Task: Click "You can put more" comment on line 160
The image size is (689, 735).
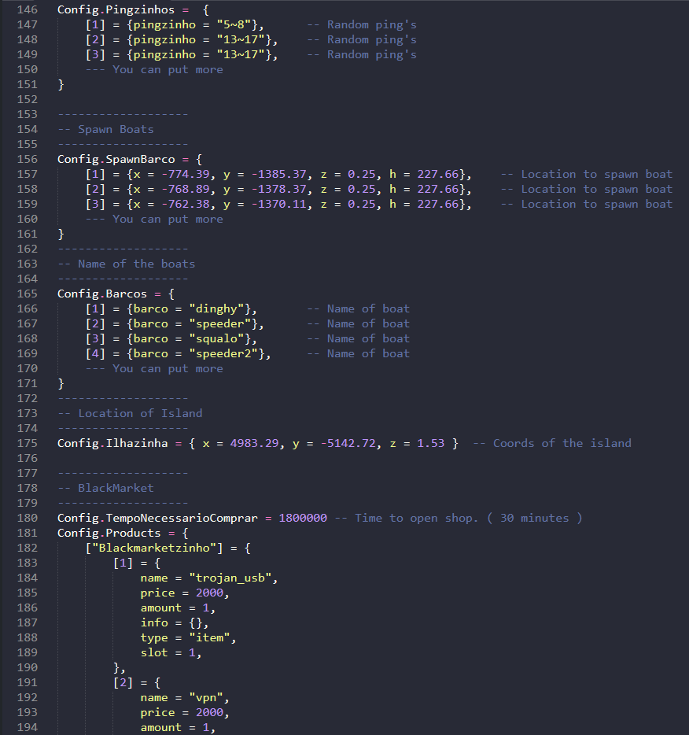Action: click(168, 219)
